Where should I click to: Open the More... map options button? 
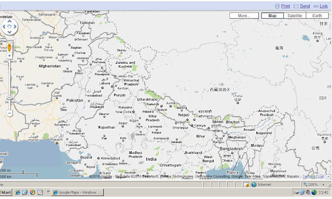click(x=244, y=16)
